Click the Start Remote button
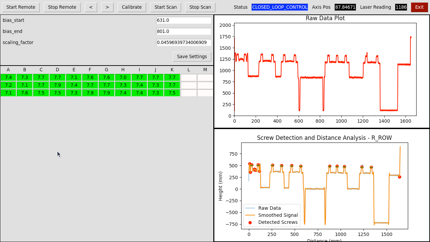Image resolution: width=430 pixels, height=242 pixels. click(x=21, y=7)
